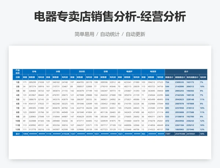Click cell 289299 in the 1月 row
This screenshot has height=168, width=220.
[32, 82]
